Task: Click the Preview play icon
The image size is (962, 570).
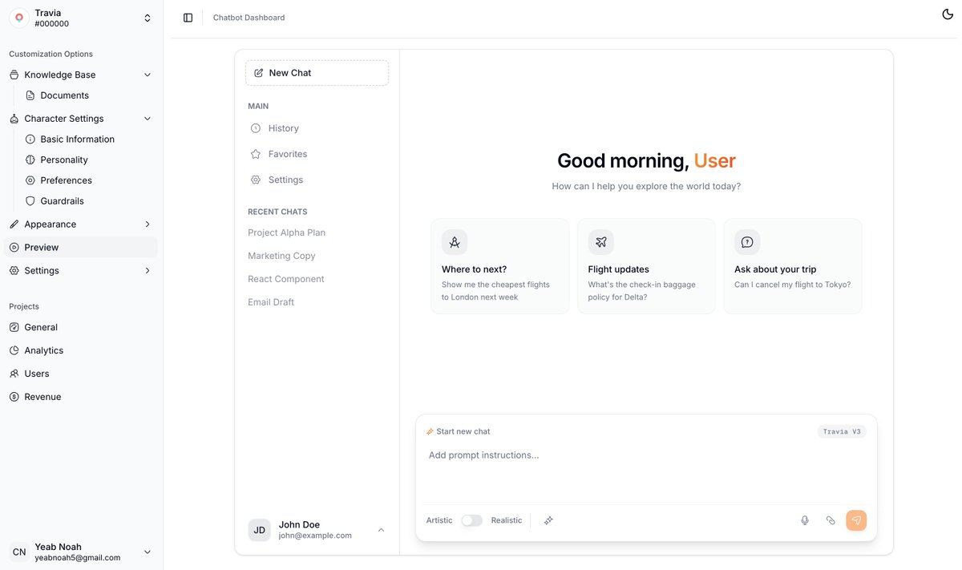Action: point(14,248)
